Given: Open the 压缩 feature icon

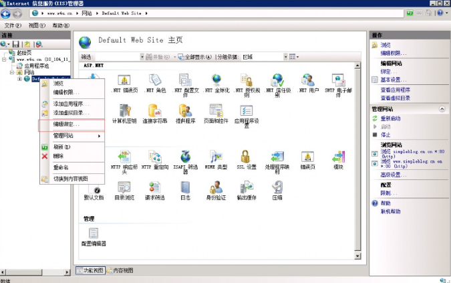Looking at the screenshot, I should 277,187.
